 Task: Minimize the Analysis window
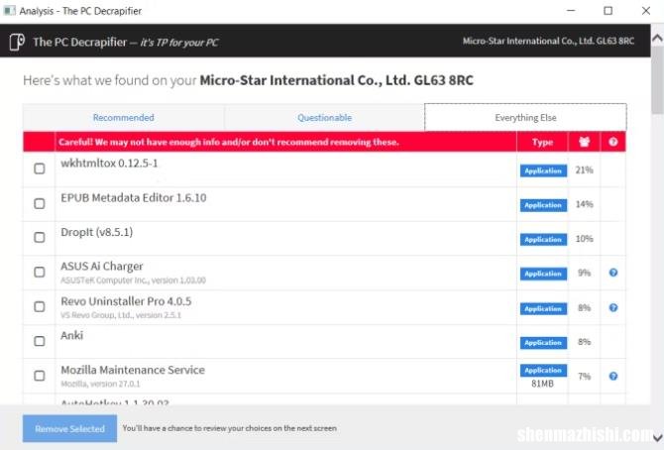(x=571, y=11)
